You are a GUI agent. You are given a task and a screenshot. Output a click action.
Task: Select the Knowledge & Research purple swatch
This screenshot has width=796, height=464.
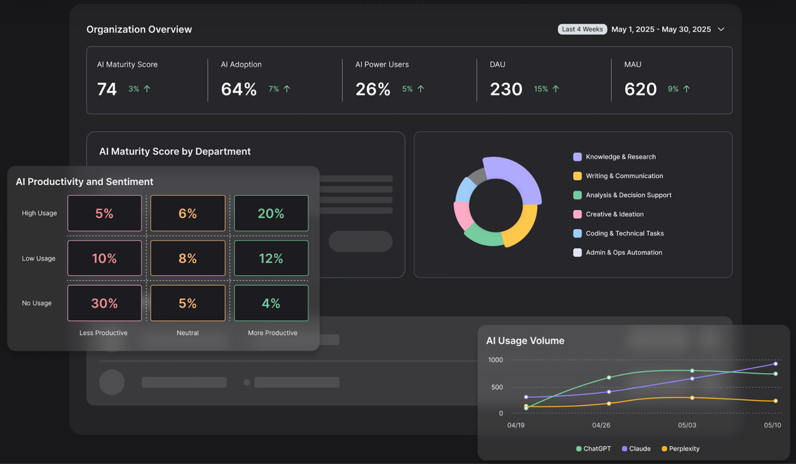pyautogui.click(x=577, y=157)
